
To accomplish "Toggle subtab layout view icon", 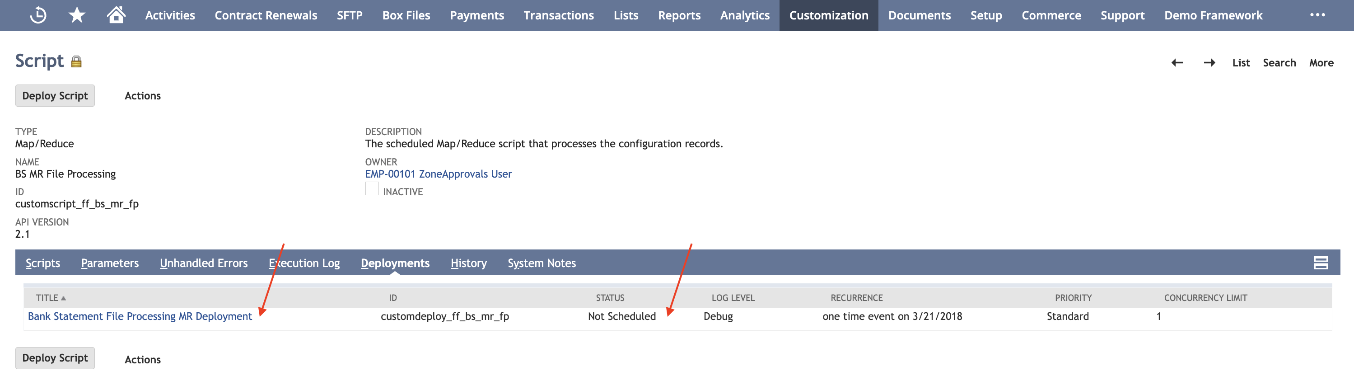I will (x=1321, y=263).
